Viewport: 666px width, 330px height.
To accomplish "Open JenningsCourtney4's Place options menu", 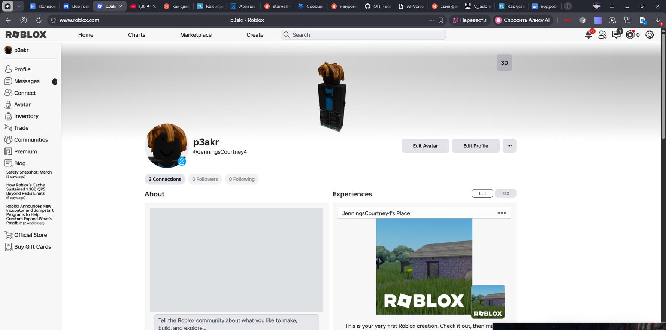I will click(502, 213).
